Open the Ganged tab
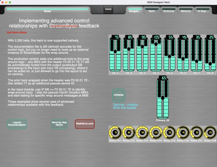The height and width of the screenshot is (167, 217). [x=135, y=10]
